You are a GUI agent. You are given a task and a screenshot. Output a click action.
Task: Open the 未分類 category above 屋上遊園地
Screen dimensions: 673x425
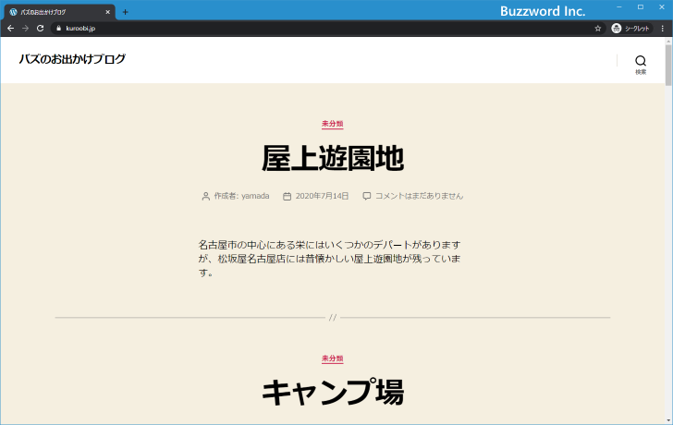333,124
